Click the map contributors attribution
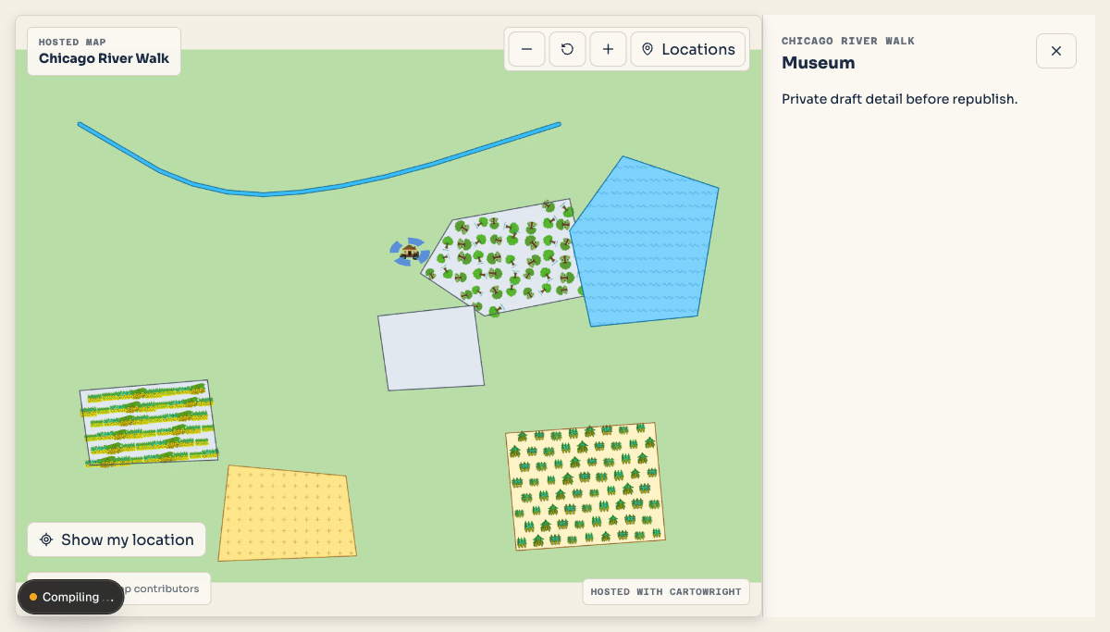Viewport: 1110px width, 632px height. tap(162, 589)
